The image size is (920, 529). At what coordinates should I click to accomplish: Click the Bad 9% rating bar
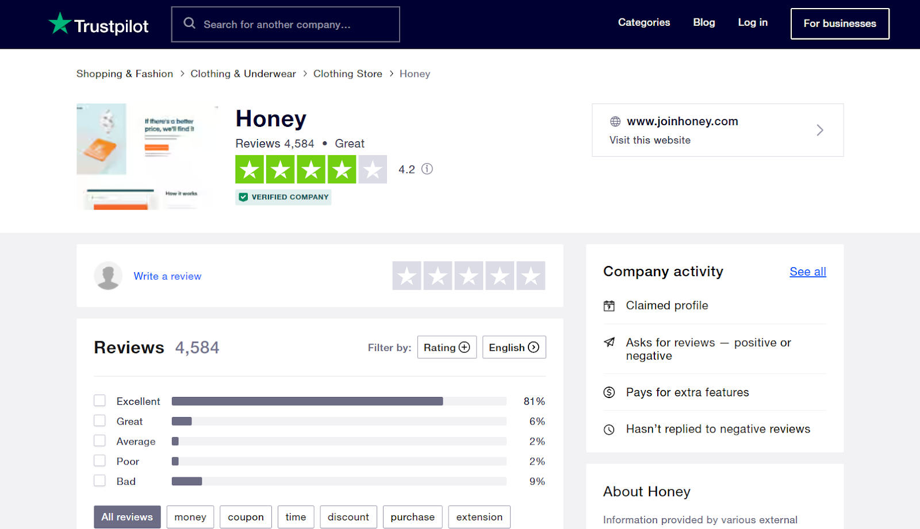pos(339,481)
